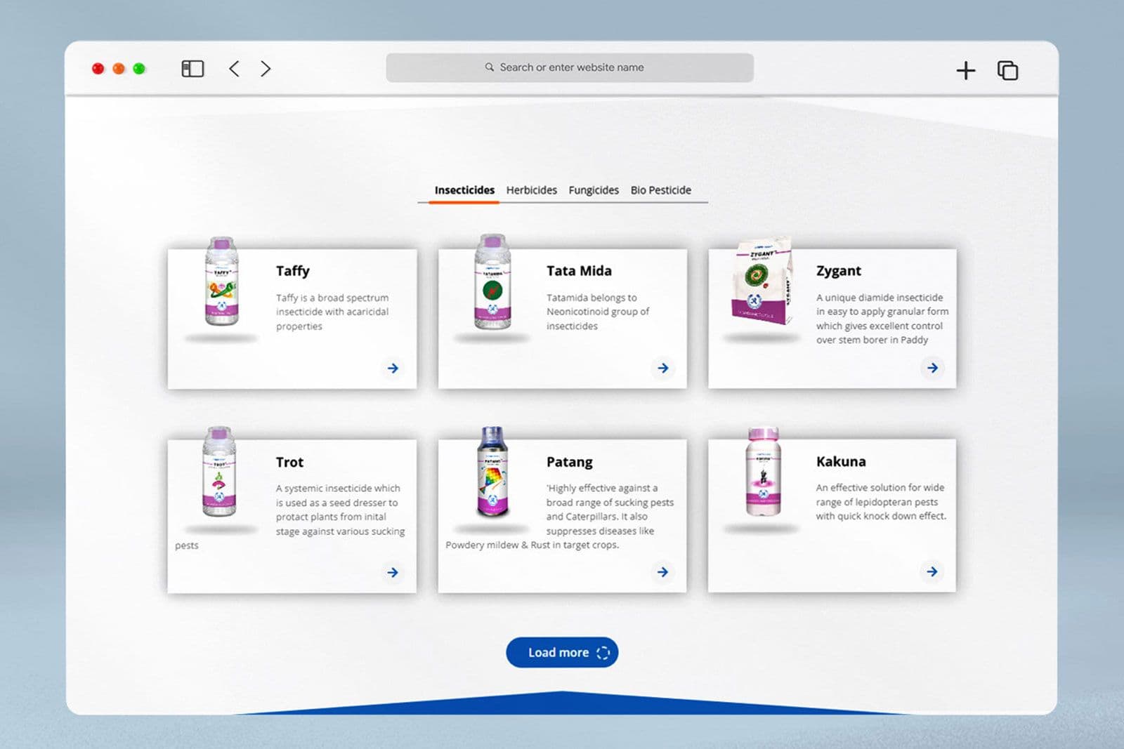Select the Tata Mida bottle image
The image size is (1124, 749).
point(492,282)
